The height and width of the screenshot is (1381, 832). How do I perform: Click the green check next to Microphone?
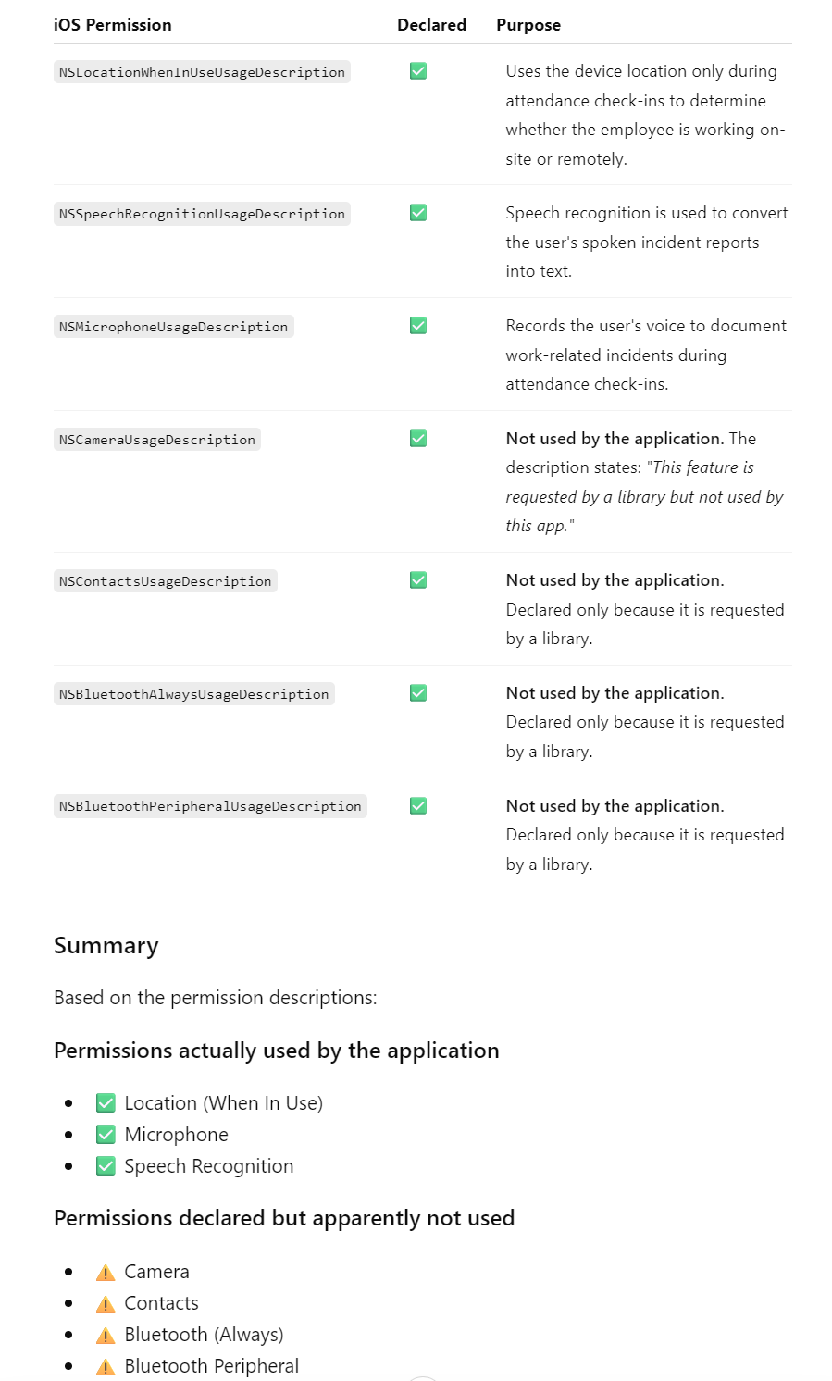pyautogui.click(x=106, y=1135)
